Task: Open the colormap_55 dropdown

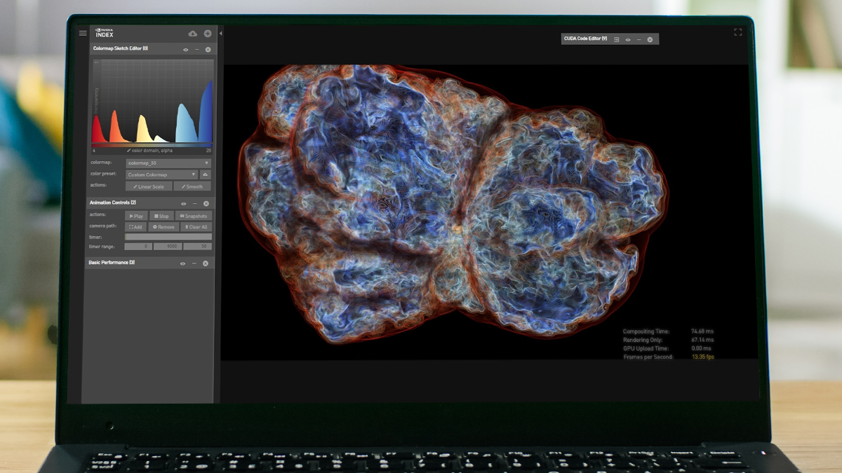Action: tap(168, 163)
